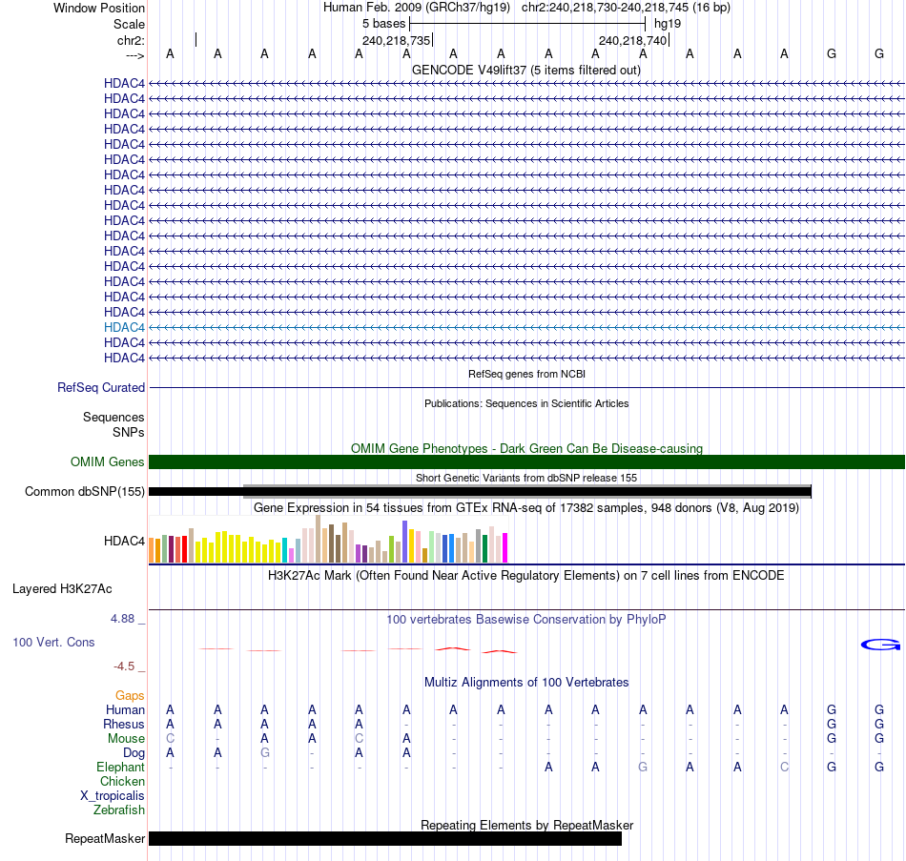
Task: Select the X_tropicalis alignment row label
Action: (x=113, y=796)
